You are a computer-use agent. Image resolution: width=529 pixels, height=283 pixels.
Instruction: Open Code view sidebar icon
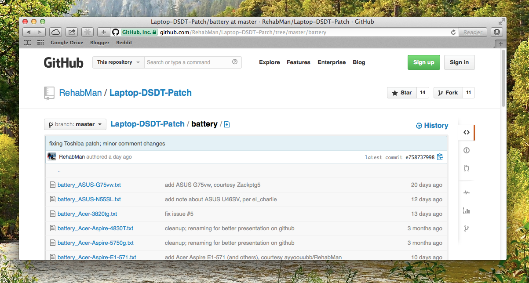467,132
